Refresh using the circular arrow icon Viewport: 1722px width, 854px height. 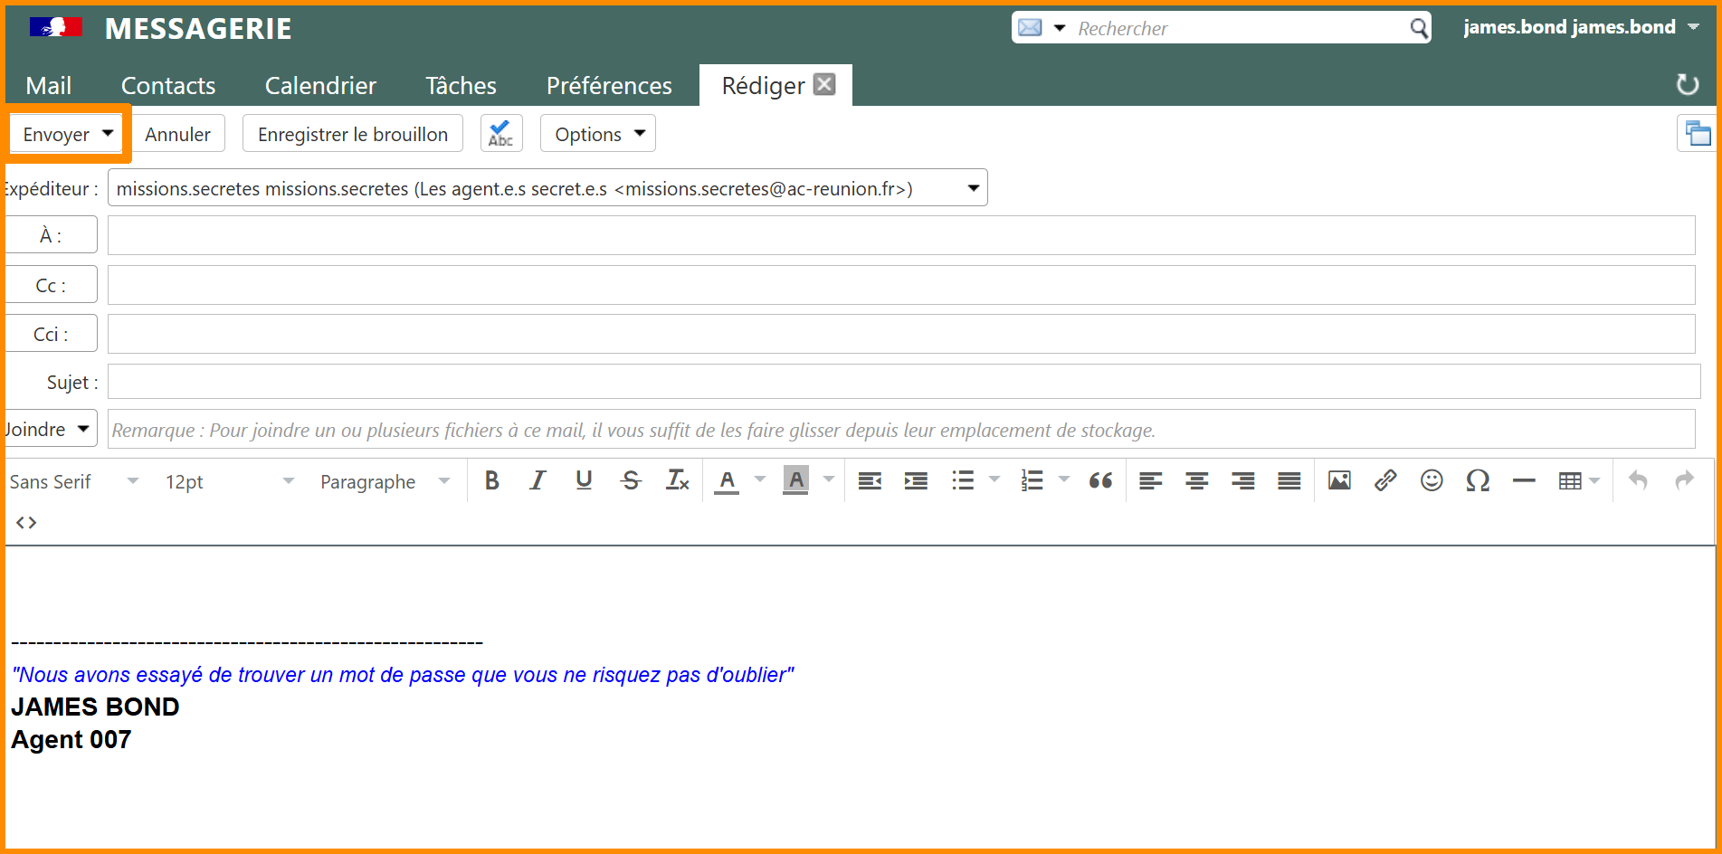coord(1687,85)
